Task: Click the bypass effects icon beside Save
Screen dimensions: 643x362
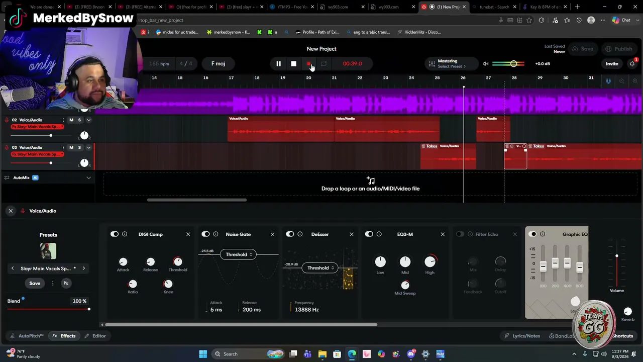Action: 66,283
